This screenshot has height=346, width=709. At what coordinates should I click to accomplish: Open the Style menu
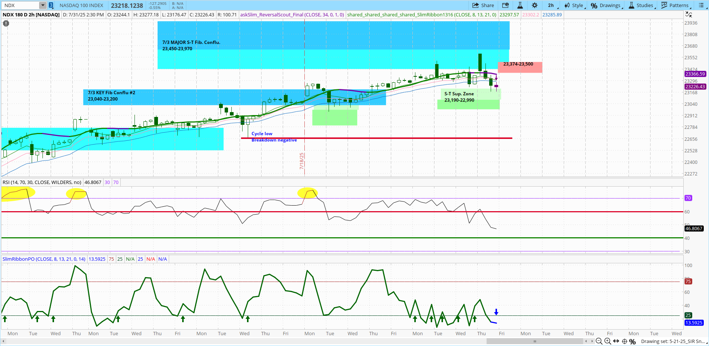[x=574, y=5]
